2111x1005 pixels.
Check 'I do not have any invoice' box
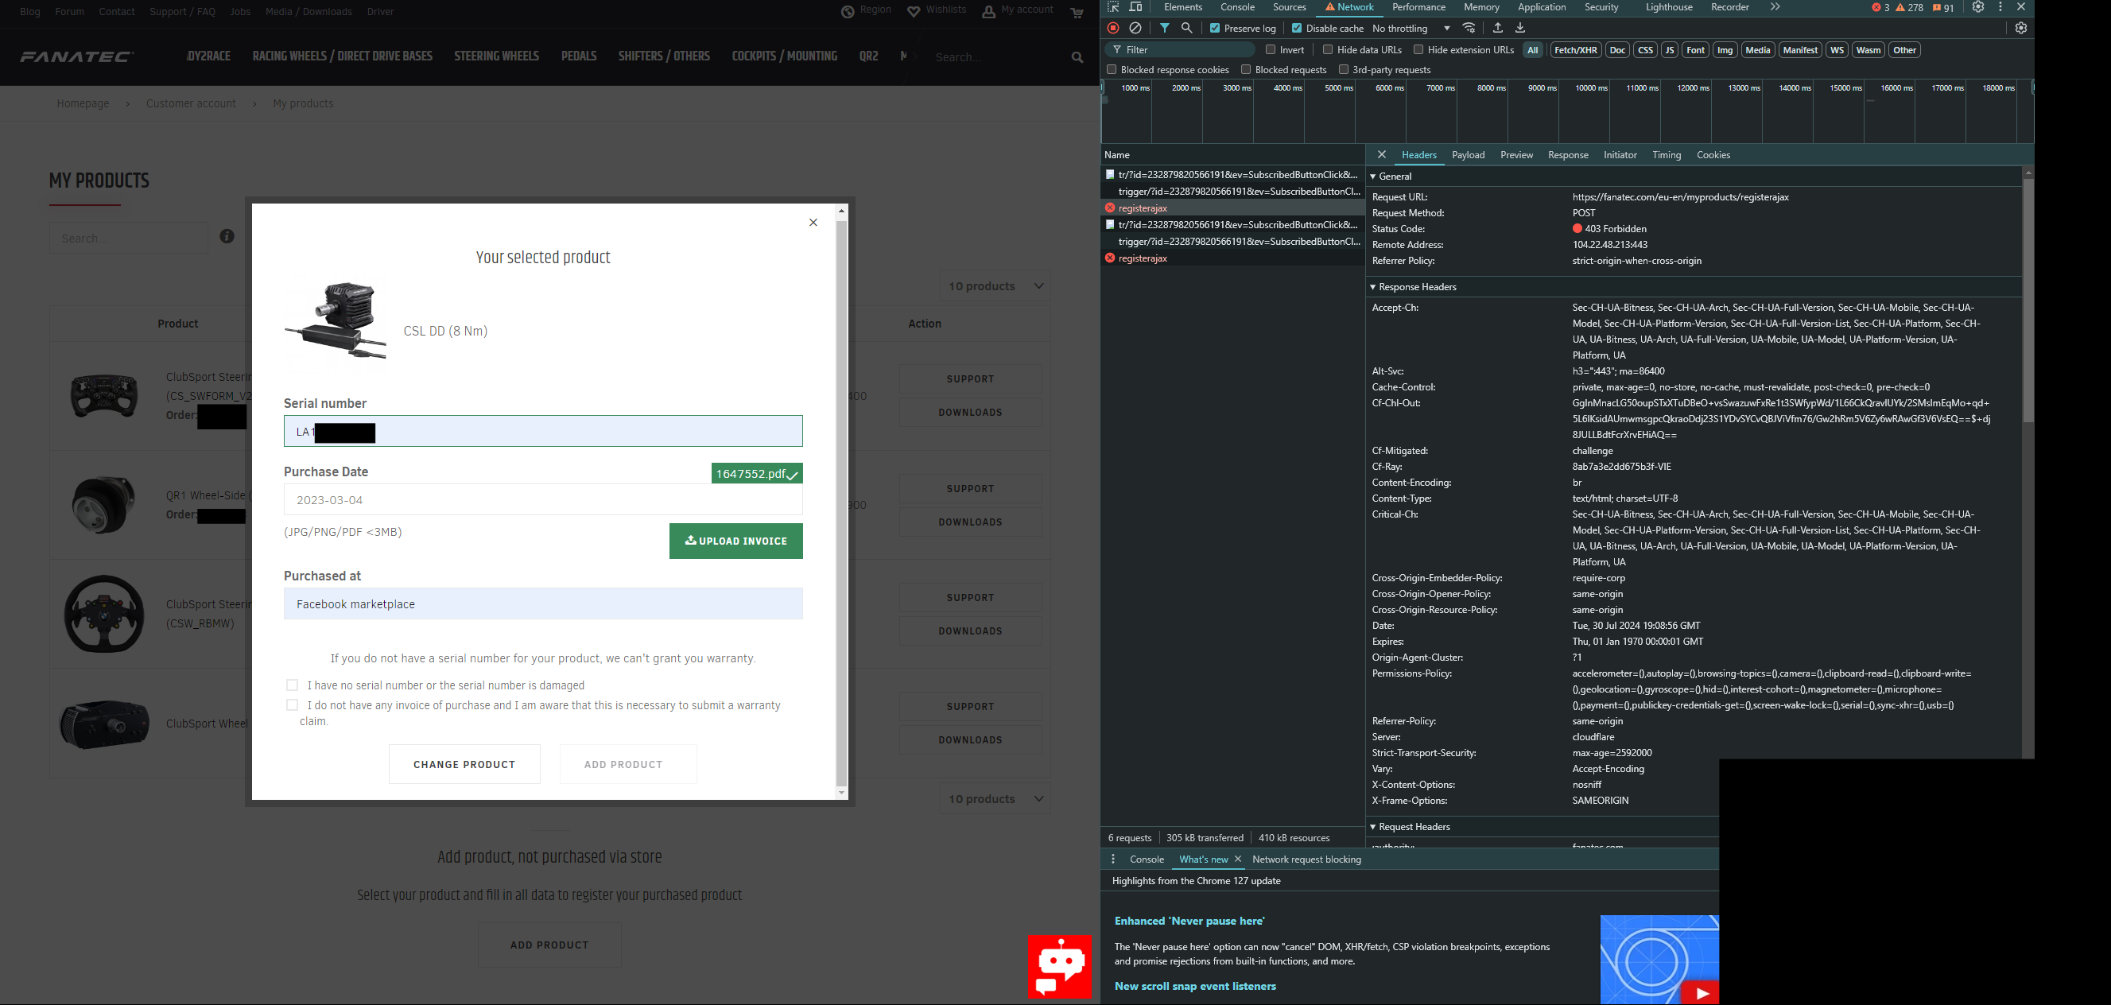292,705
